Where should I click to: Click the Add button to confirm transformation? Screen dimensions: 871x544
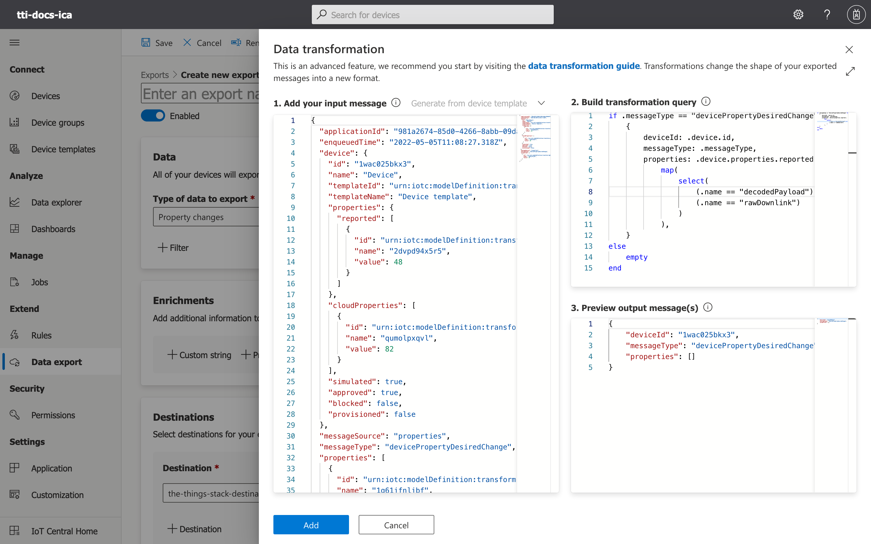coord(311,525)
